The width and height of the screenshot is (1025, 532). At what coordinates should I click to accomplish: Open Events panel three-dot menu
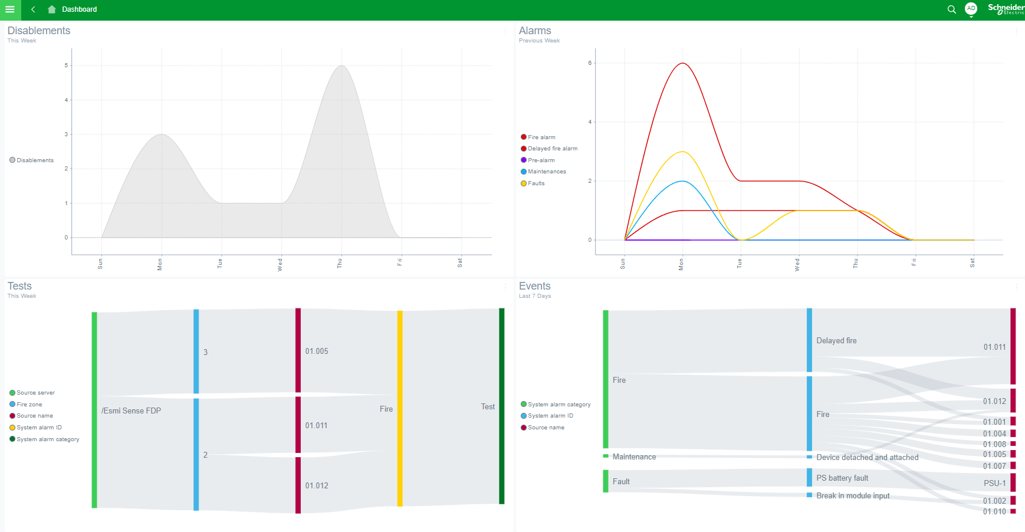pos(1017,287)
